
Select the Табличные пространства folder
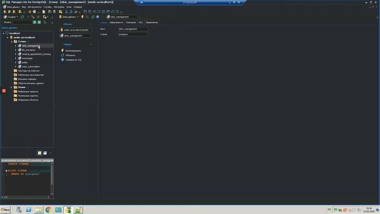(31, 75)
